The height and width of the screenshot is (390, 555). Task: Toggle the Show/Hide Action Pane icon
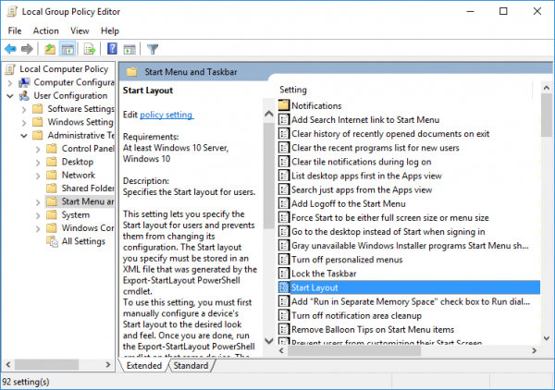coord(129,49)
